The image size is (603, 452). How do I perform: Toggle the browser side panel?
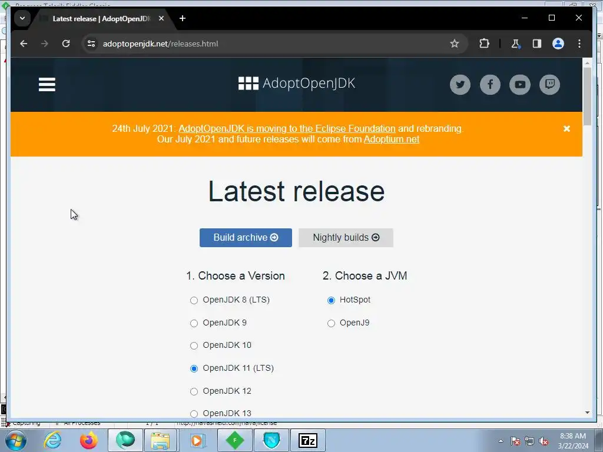coord(537,44)
